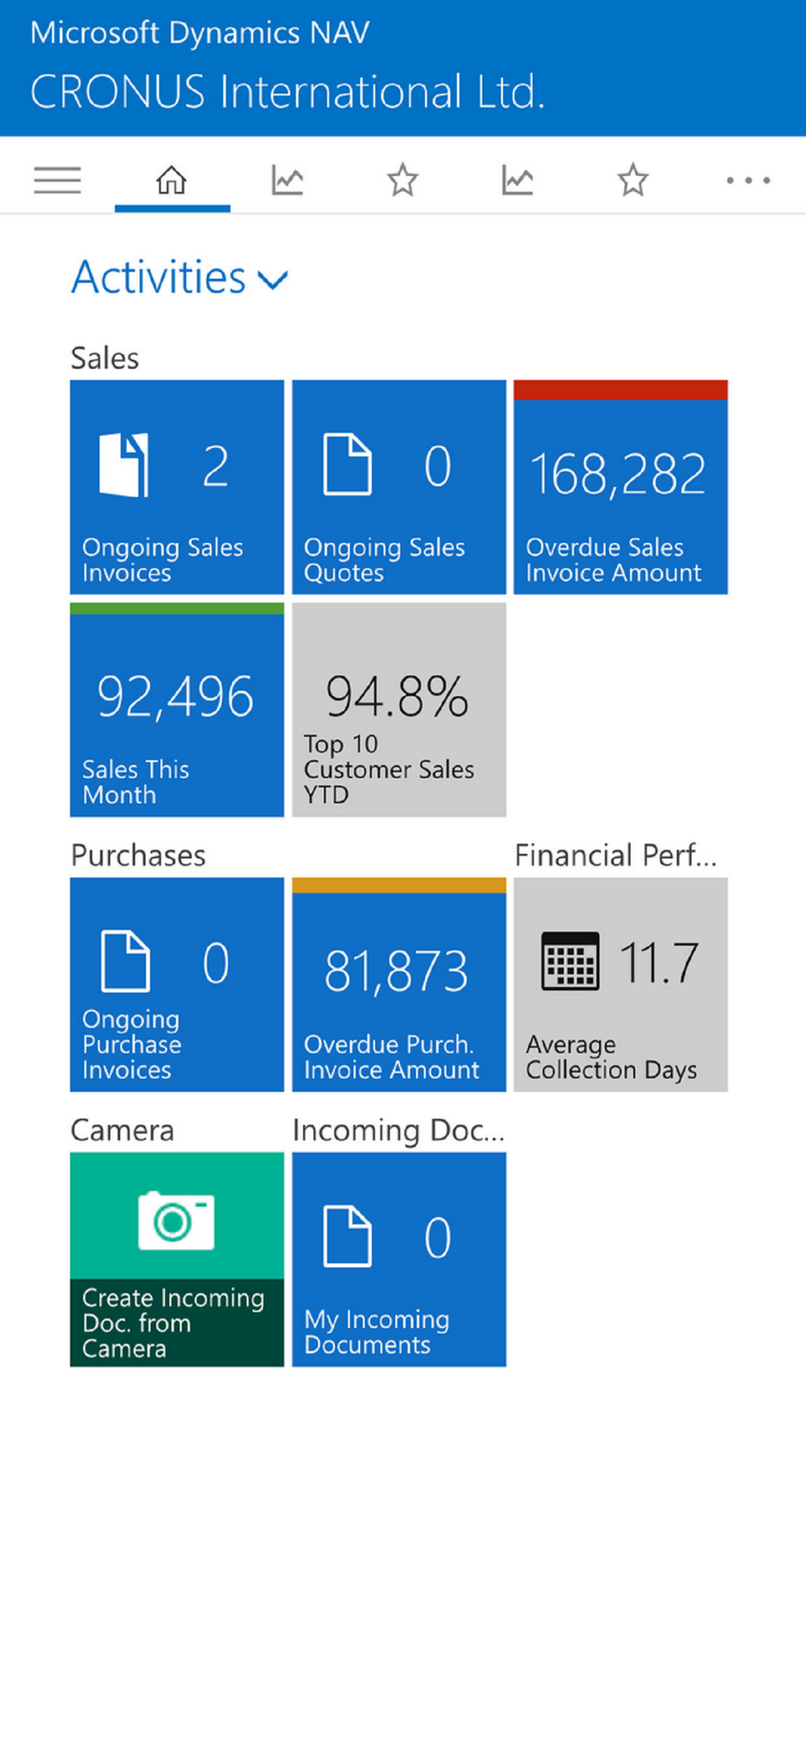Viewport: 806px width, 1745px height.
Task: Click the documents icon on Ongoing Sales Invoices
Action: [124, 465]
